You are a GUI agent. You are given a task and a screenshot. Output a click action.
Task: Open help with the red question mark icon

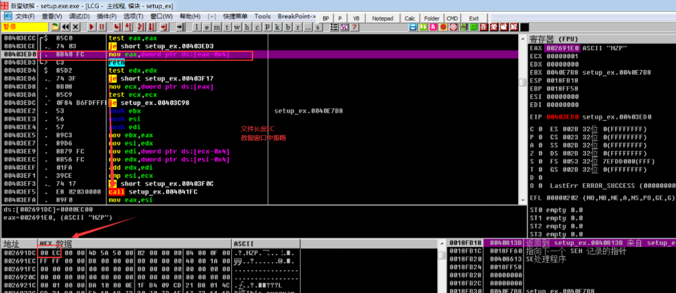tap(354, 27)
